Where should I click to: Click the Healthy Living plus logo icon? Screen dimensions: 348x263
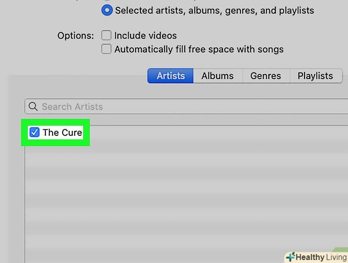[290, 257]
